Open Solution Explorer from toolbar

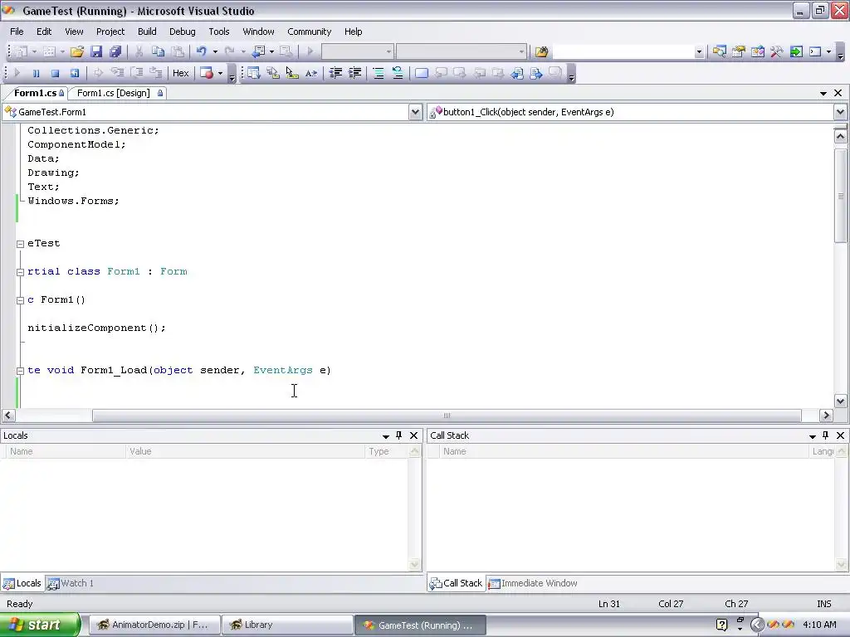[x=720, y=51]
